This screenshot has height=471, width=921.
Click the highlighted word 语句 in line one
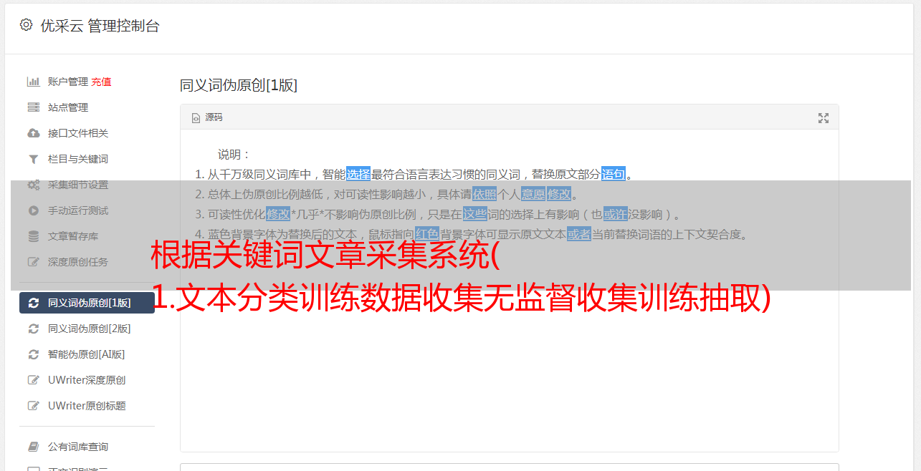tap(614, 174)
